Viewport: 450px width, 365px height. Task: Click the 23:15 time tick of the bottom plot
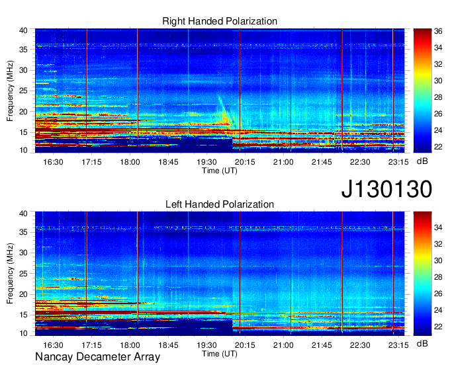398,345
